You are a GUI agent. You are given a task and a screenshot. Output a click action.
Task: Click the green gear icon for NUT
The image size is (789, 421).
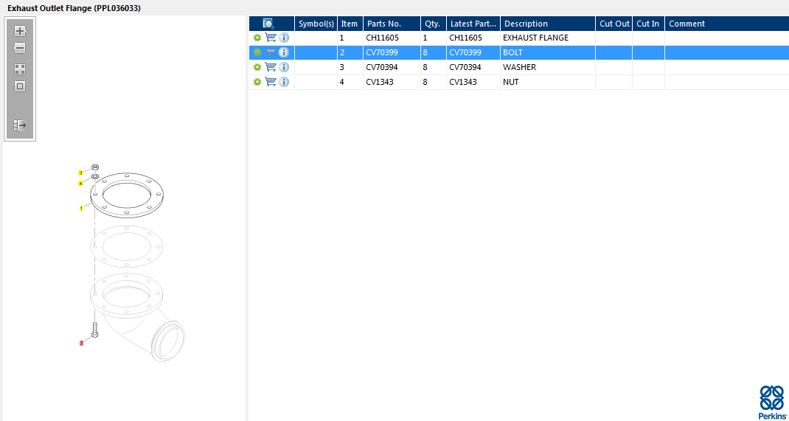[257, 82]
